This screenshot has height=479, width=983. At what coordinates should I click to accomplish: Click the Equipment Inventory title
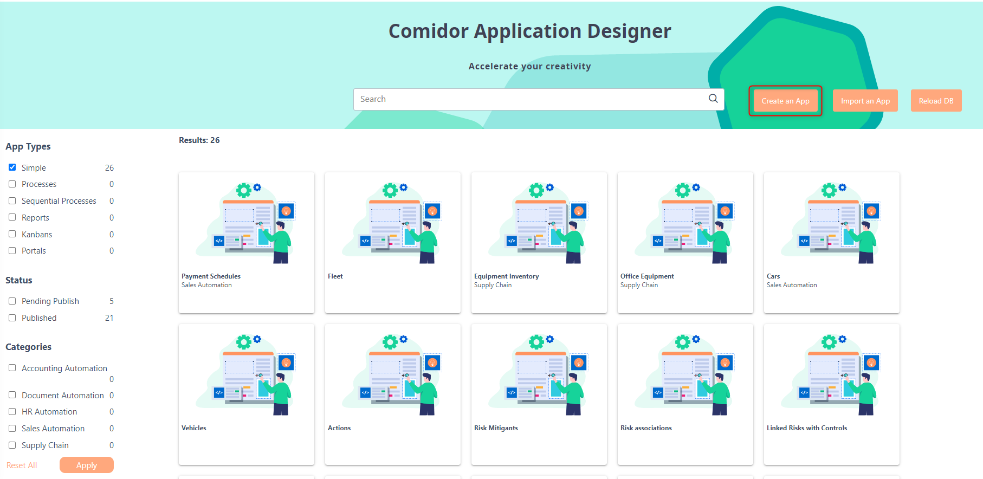506,276
